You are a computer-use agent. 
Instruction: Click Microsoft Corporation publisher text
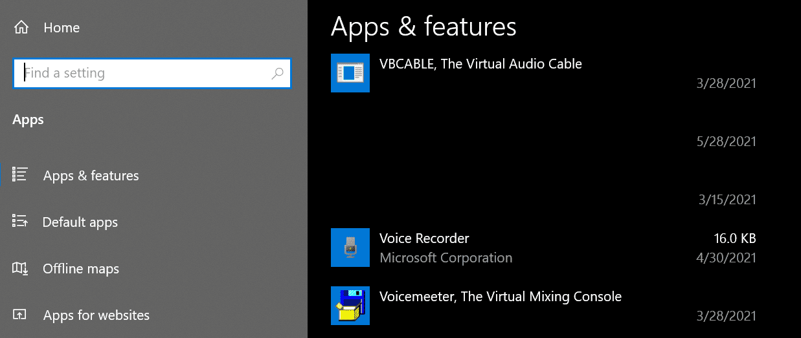pos(446,258)
